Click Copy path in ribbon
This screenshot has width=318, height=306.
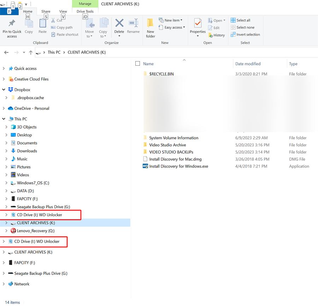point(61,27)
